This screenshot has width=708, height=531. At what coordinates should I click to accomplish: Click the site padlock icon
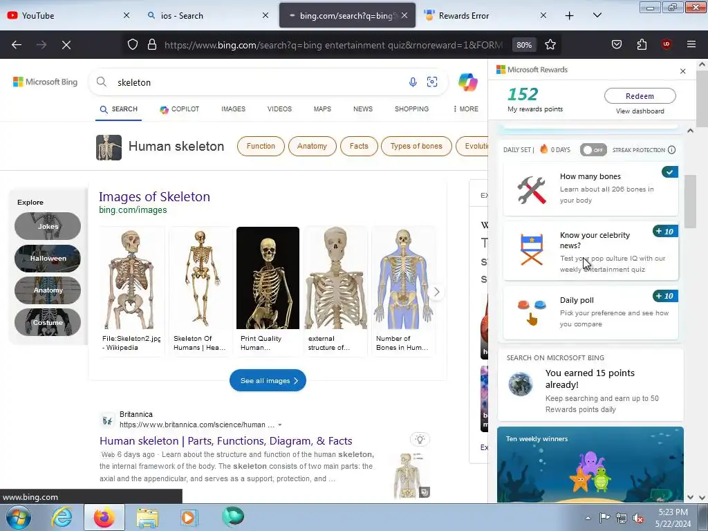(152, 45)
